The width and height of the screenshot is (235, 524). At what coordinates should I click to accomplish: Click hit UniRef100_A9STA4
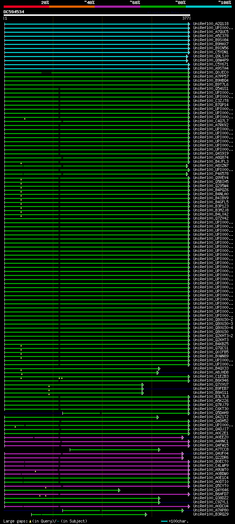(211, 68)
